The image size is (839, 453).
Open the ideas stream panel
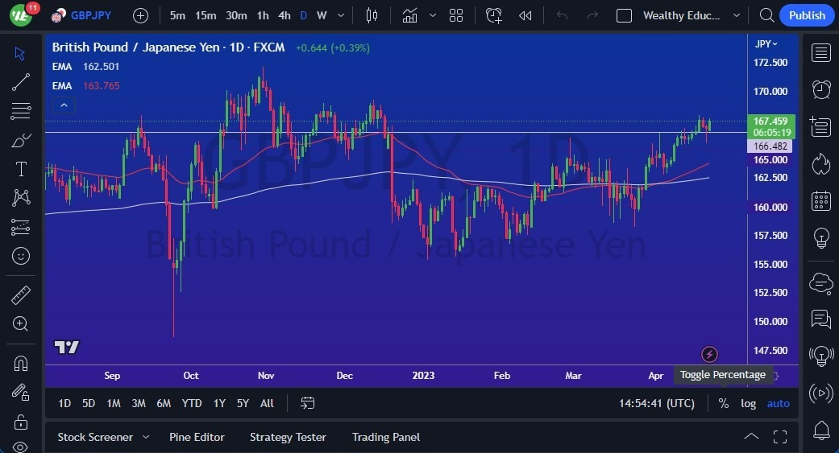pyautogui.click(x=820, y=356)
